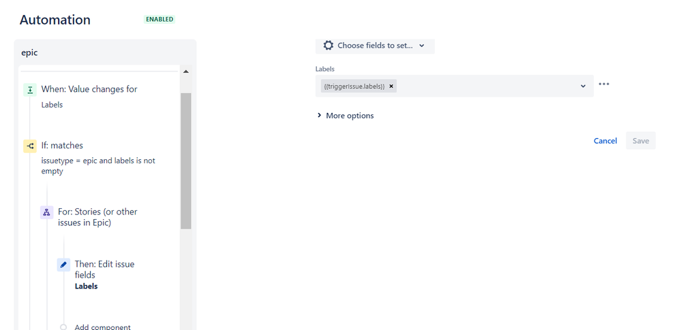Select the When: Value changes for step
The height and width of the screenshot is (330, 681).
[89, 89]
